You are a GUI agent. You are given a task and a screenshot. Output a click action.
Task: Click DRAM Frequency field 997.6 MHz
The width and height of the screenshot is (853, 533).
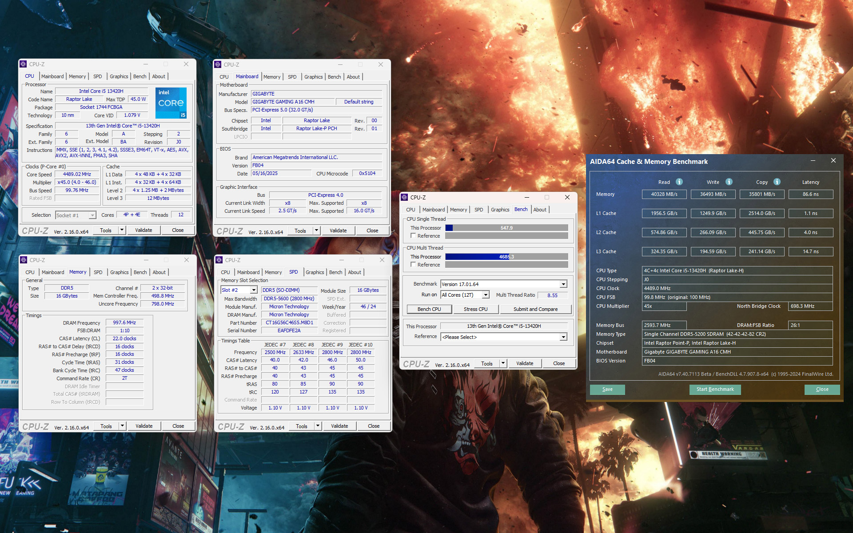(x=124, y=323)
